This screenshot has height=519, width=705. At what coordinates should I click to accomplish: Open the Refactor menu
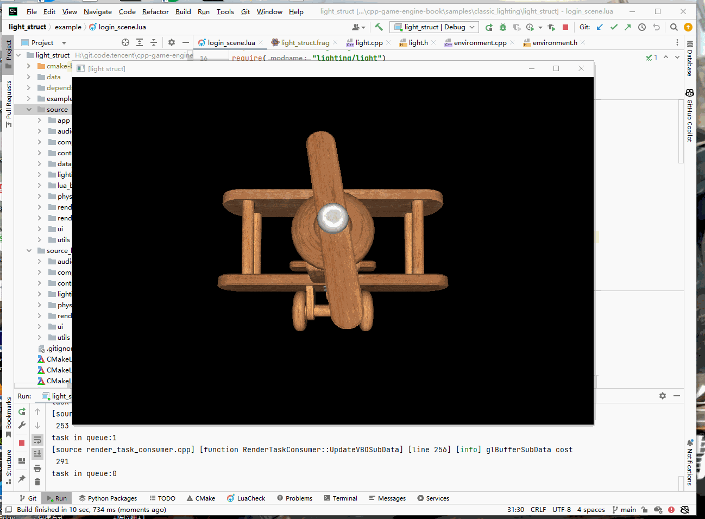[155, 11]
